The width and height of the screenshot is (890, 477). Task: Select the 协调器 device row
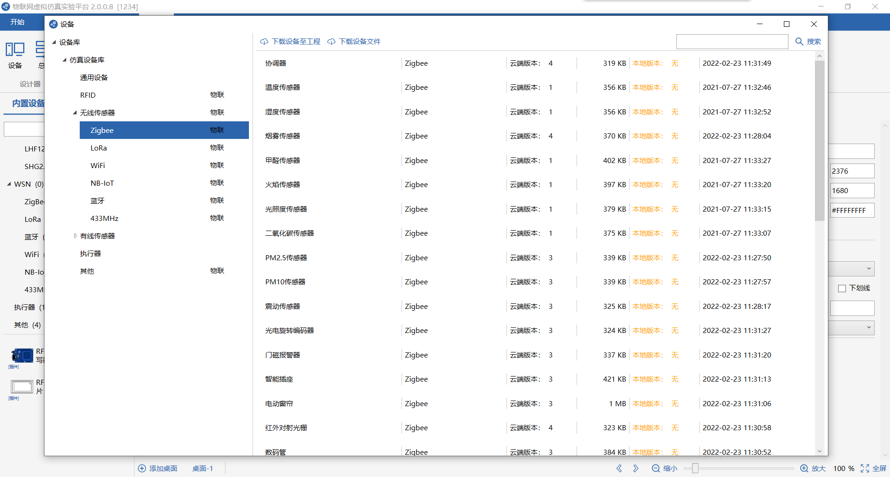[535, 63]
